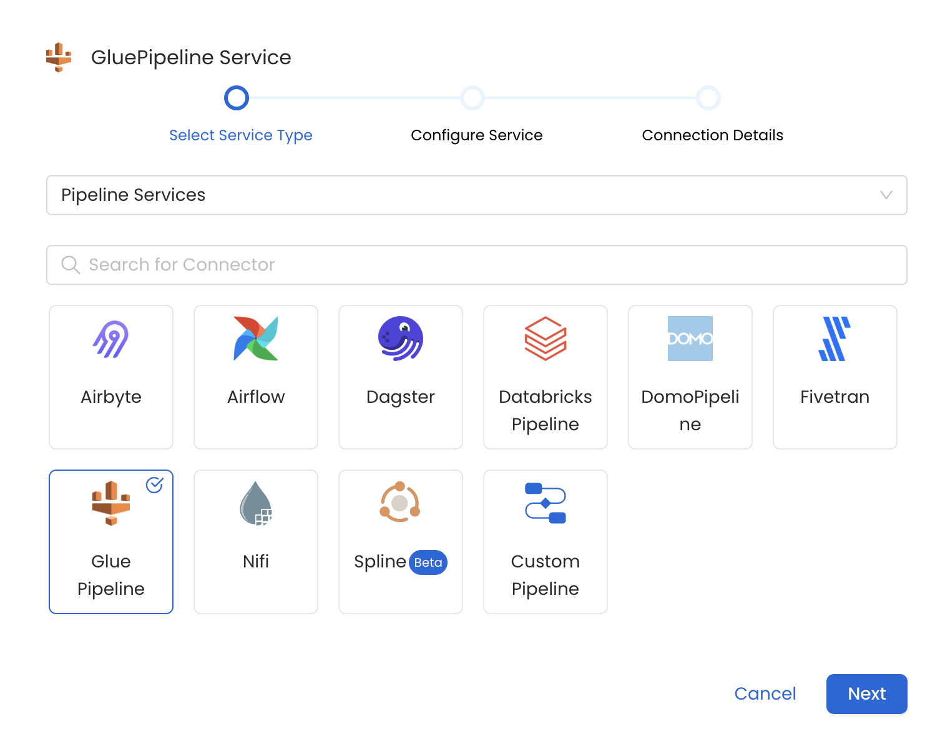The image size is (950, 752).
Task: Click the Next button
Action: click(866, 693)
